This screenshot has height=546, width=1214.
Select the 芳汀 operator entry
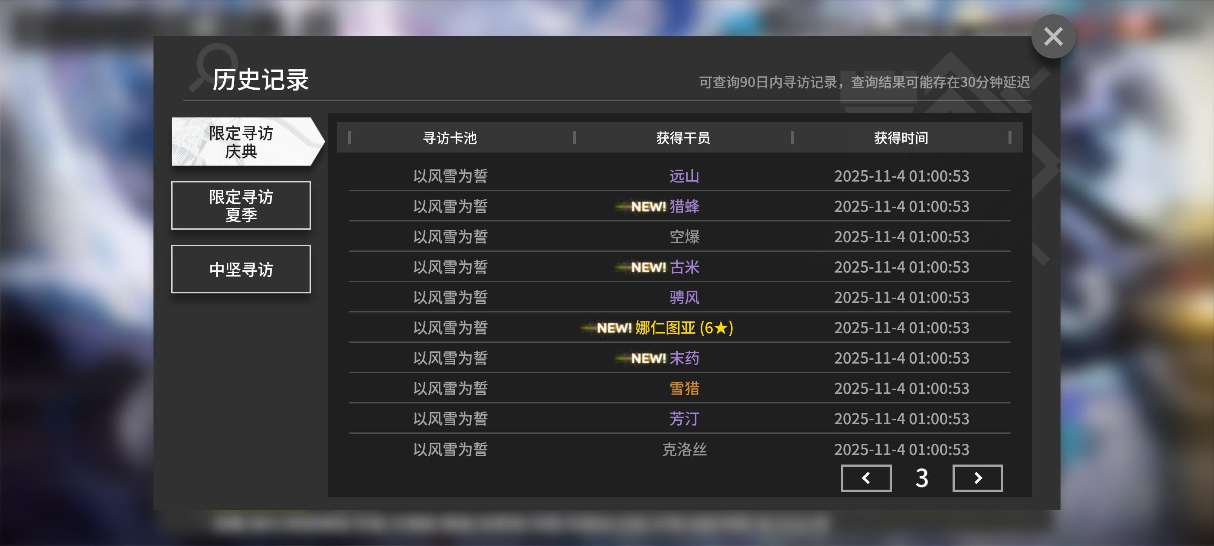pos(684,418)
